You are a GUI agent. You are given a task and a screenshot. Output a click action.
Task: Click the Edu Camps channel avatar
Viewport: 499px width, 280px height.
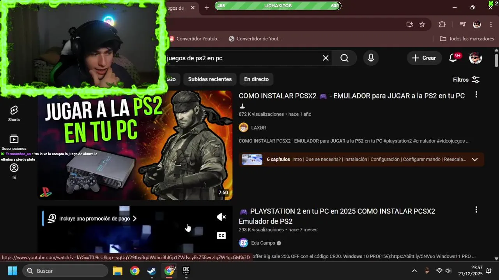(x=243, y=243)
